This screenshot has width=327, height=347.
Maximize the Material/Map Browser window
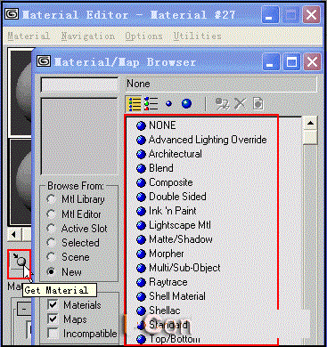coord(291,62)
